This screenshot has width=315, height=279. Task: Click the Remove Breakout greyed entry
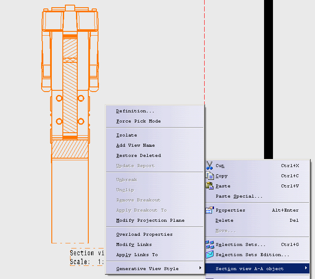[x=138, y=200]
